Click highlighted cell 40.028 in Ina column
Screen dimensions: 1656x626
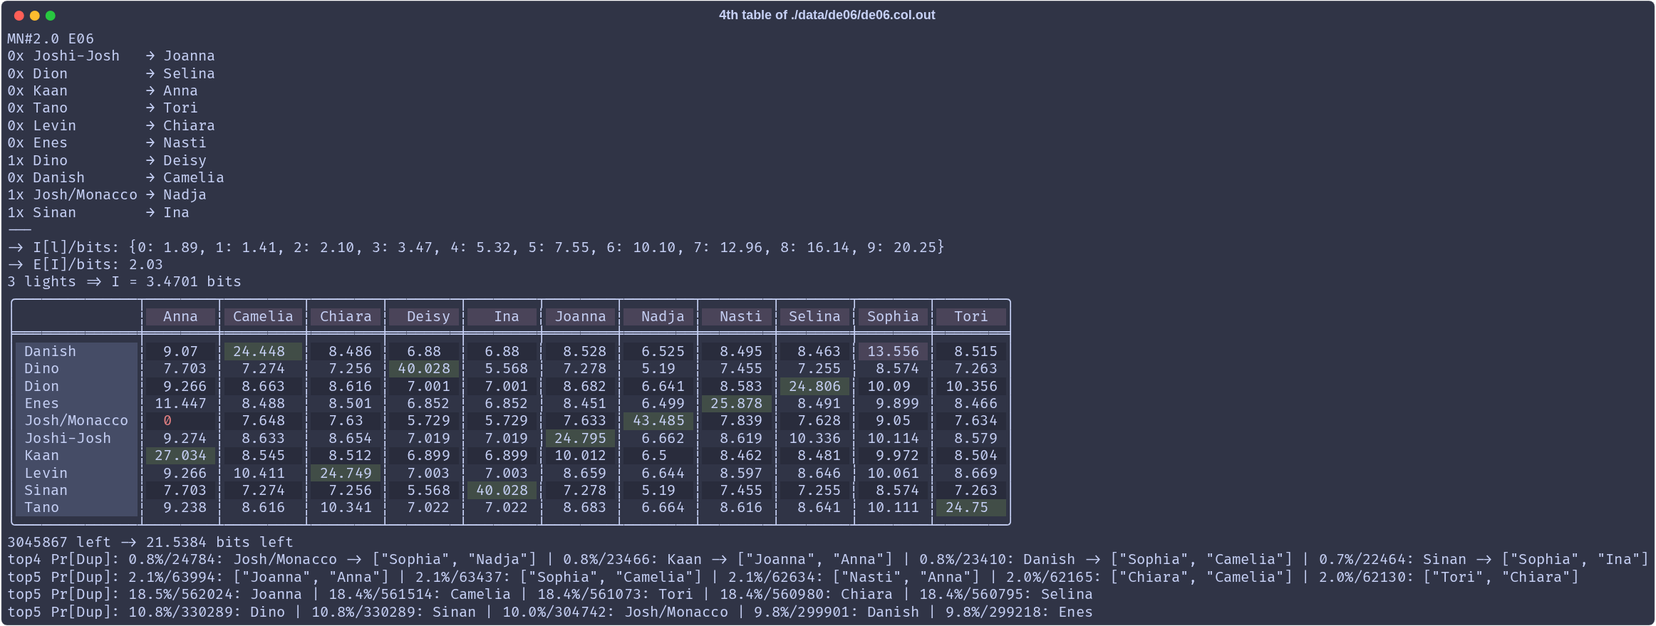(x=502, y=490)
